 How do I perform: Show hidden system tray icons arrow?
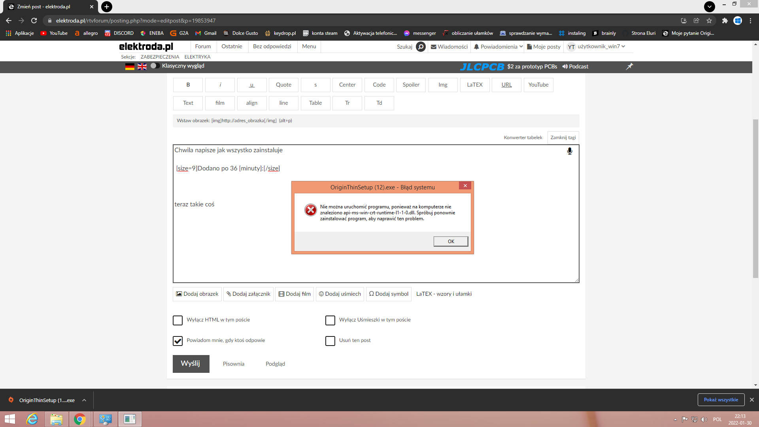click(x=675, y=419)
